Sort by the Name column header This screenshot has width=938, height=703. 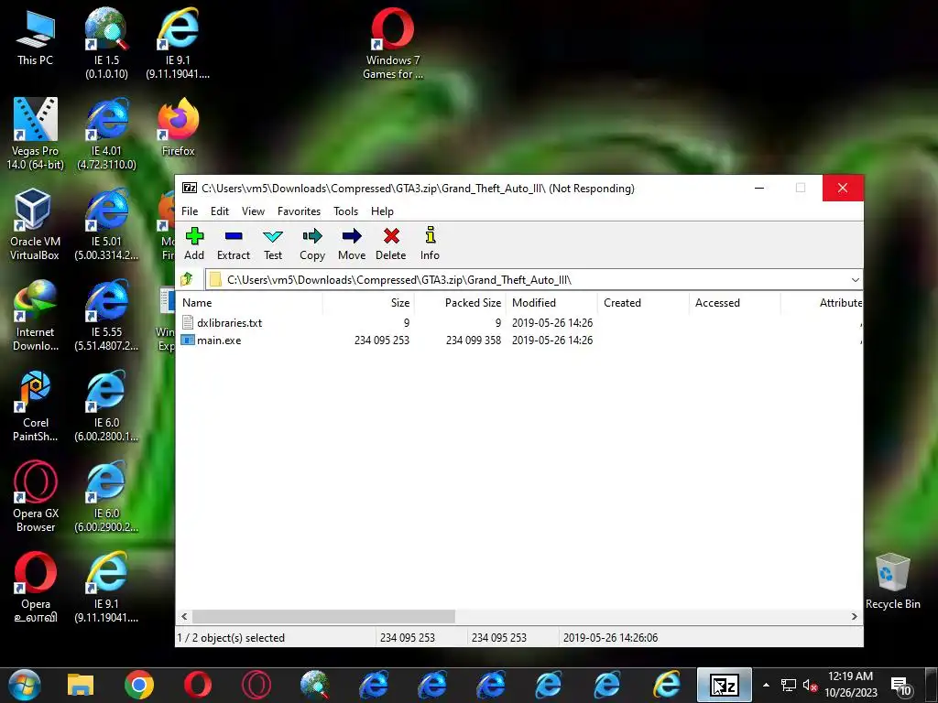[x=250, y=302]
